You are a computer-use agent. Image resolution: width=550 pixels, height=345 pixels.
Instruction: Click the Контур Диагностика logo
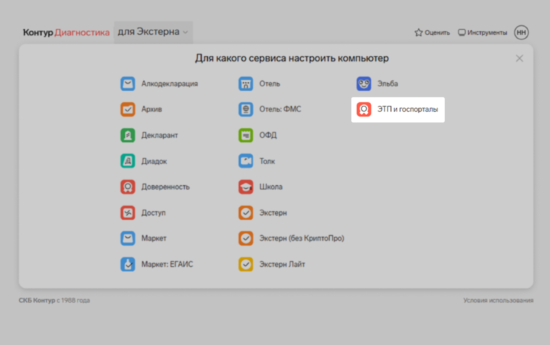tap(66, 33)
